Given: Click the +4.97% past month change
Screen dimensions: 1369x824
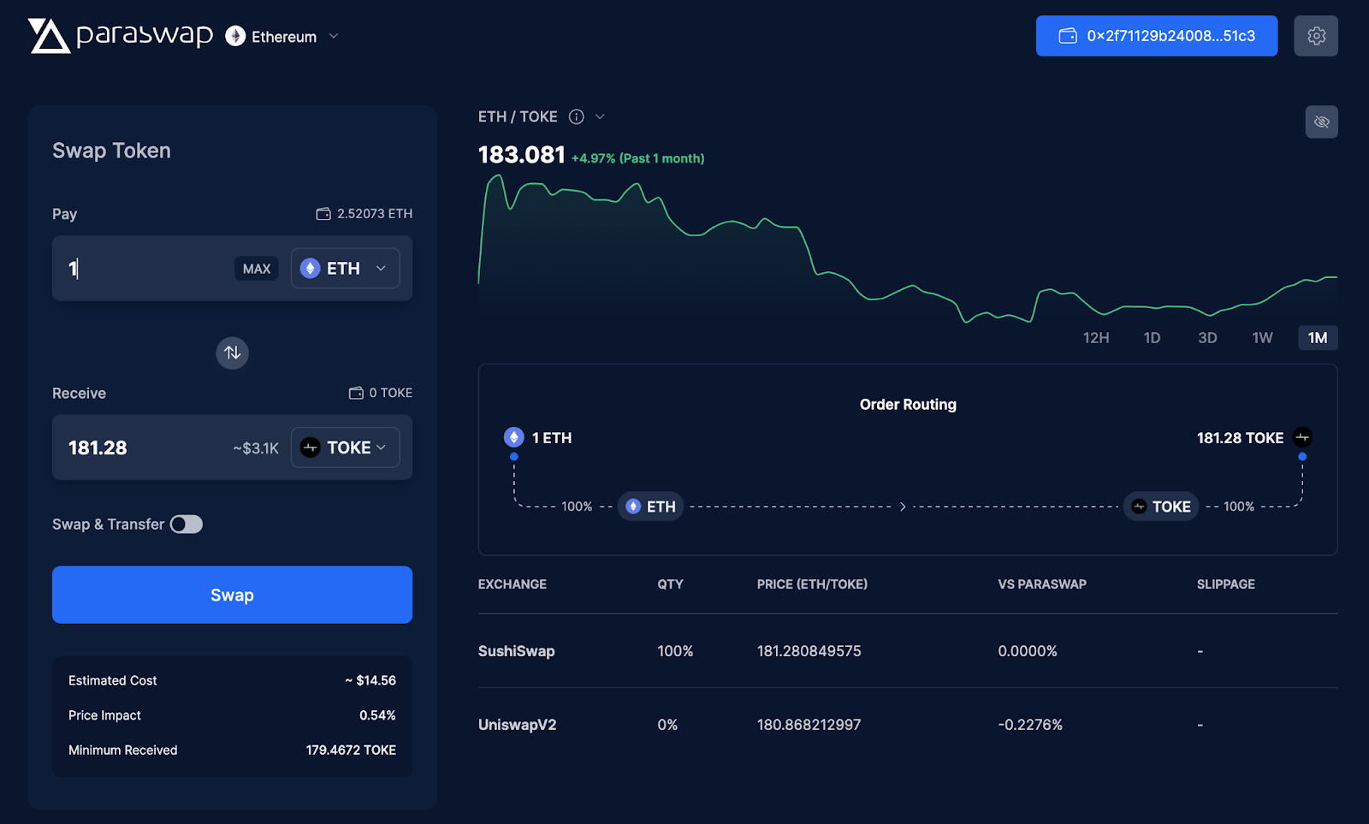Looking at the screenshot, I should pos(637,158).
